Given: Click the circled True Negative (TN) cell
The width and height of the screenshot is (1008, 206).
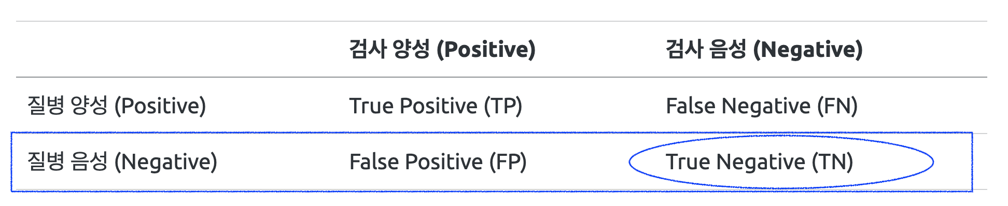Looking at the screenshot, I should [x=760, y=161].
